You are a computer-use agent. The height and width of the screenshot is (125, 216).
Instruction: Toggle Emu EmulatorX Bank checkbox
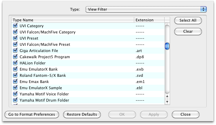pyautogui.click(x=15, y=69)
